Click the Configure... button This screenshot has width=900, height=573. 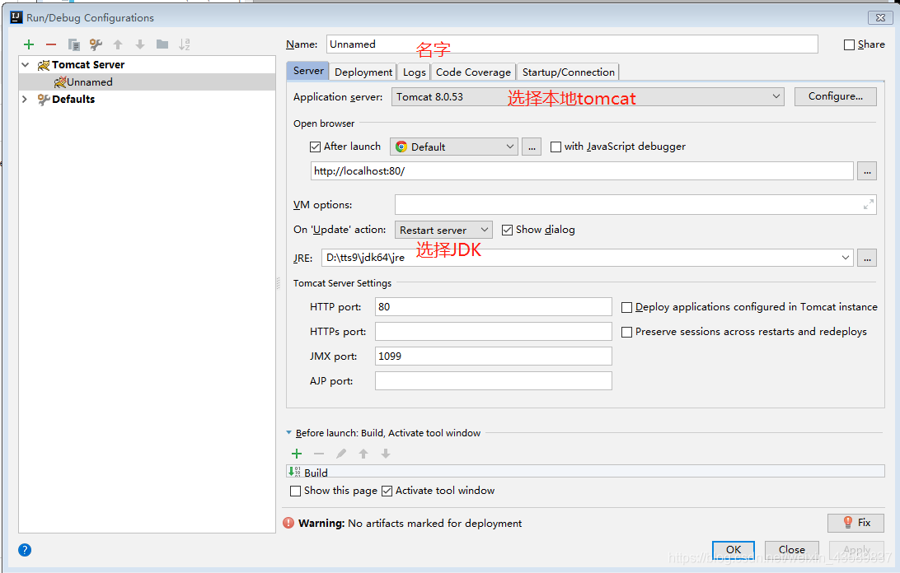(x=835, y=96)
